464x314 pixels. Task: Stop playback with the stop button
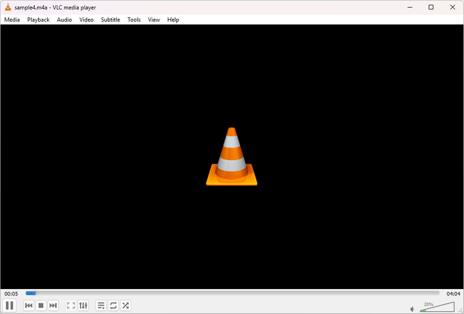pos(41,305)
